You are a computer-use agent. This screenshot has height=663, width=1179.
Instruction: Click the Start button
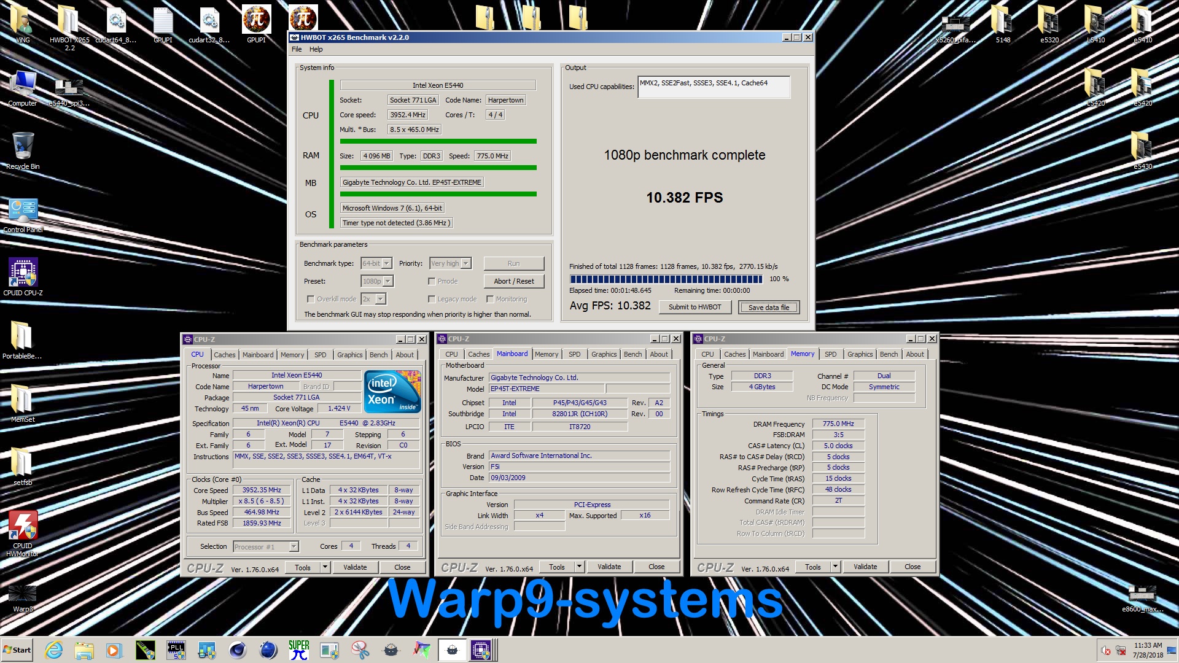17,650
